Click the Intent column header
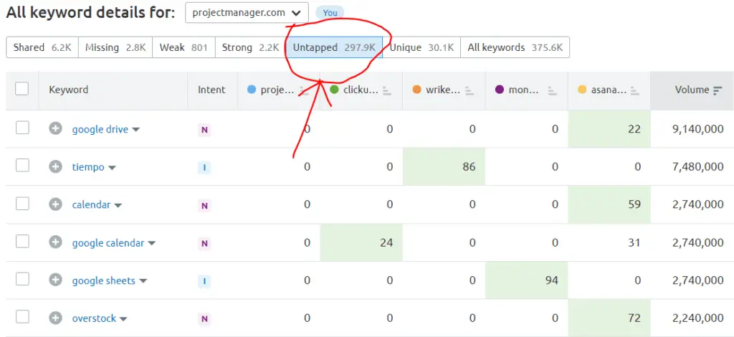734x337 pixels. [x=211, y=90]
